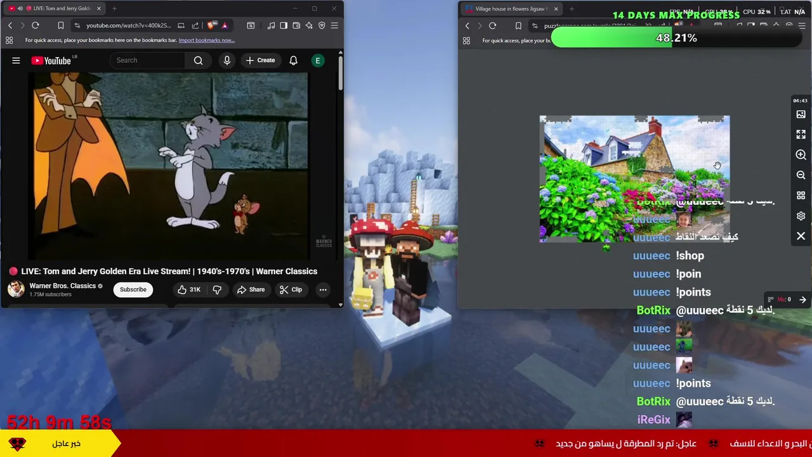Zoom out of the jigsaw puzzle
Screen dimensions: 812x457
click(x=801, y=175)
